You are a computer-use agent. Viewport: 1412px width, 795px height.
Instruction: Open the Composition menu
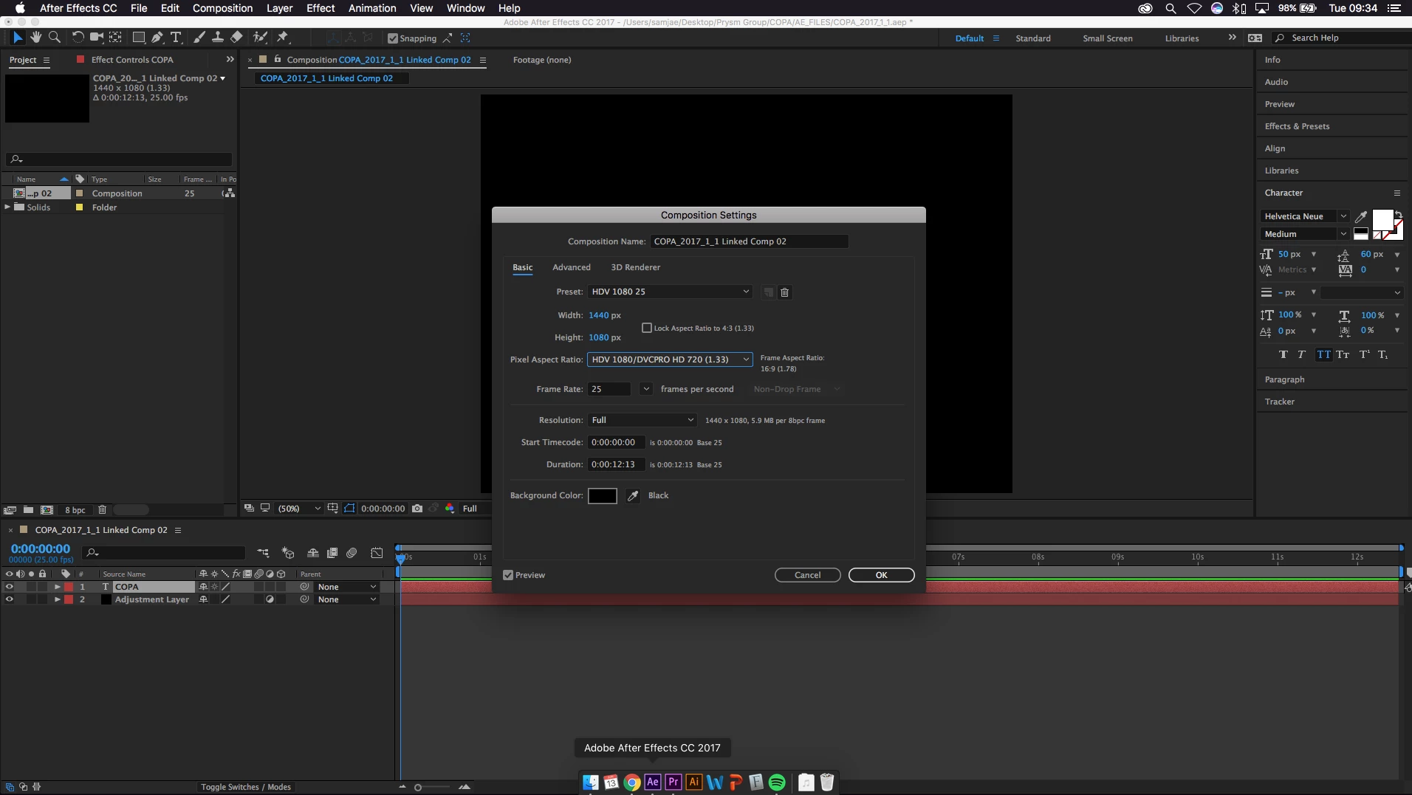click(x=222, y=8)
